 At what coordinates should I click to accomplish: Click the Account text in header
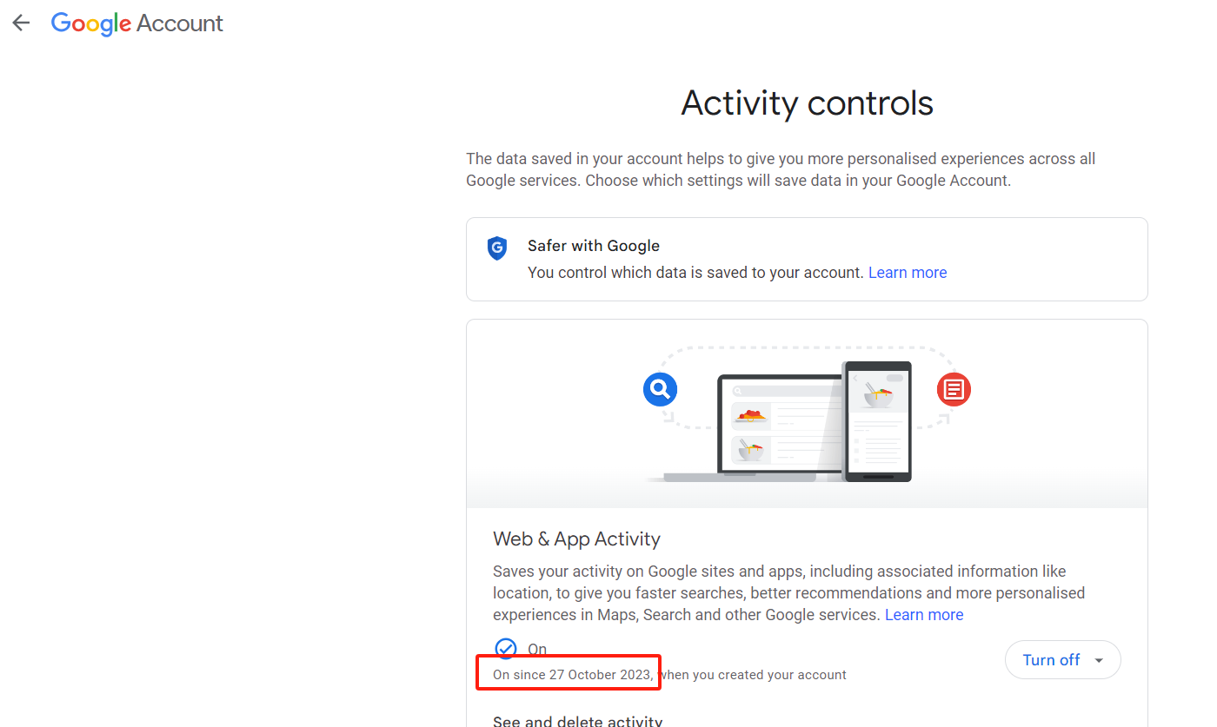click(x=180, y=23)
